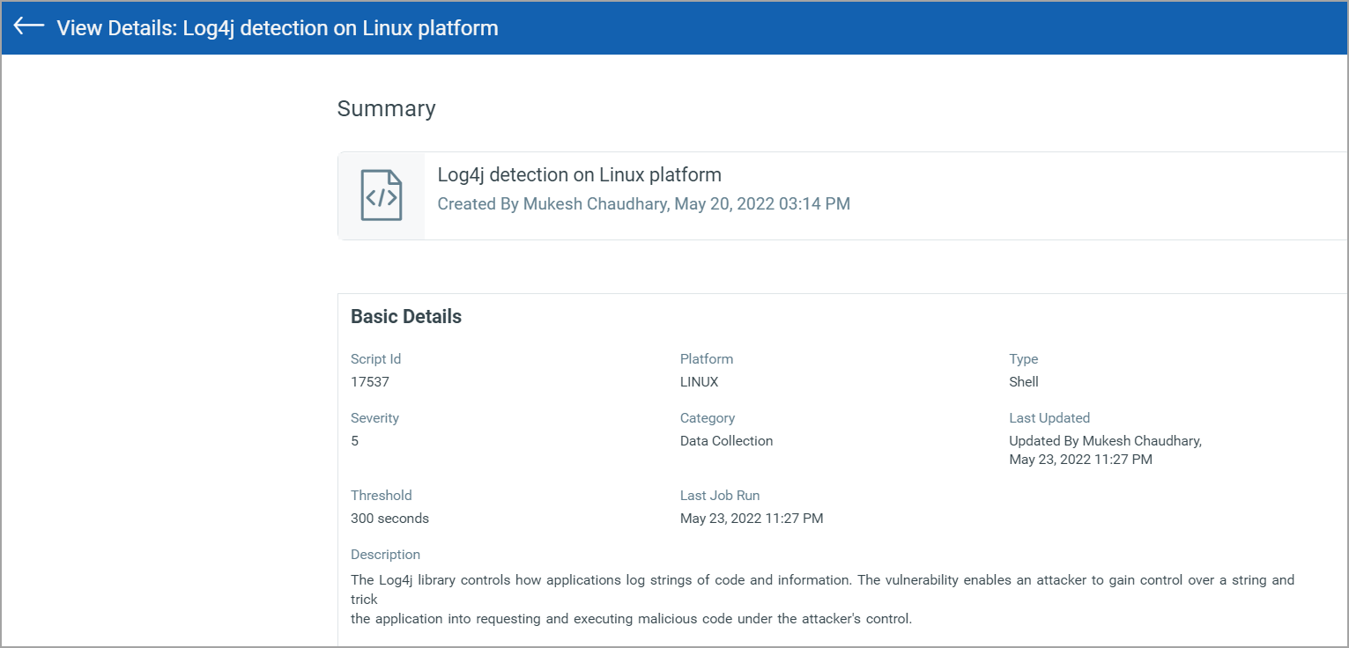Click the Severity field label

tap(374, 418)
